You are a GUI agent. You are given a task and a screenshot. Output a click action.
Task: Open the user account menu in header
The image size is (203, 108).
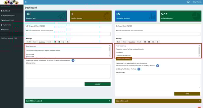coord(197,2)
